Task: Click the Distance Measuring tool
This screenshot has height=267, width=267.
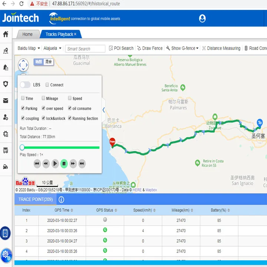Action: coord(221,48)
